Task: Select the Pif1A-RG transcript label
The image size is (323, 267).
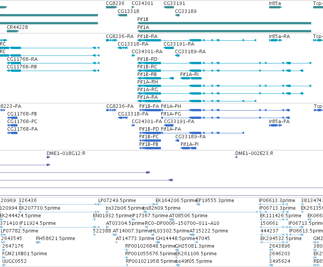Action: point(148,90)
